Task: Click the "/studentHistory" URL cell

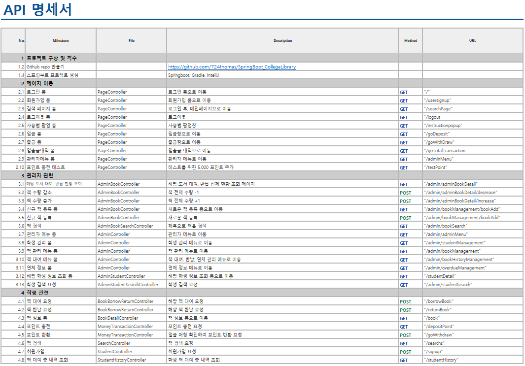Action: 472,360
